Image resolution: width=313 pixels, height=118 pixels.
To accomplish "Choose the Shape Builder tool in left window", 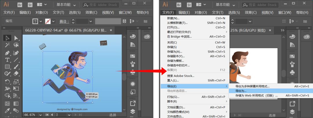I will pos(7,95).
